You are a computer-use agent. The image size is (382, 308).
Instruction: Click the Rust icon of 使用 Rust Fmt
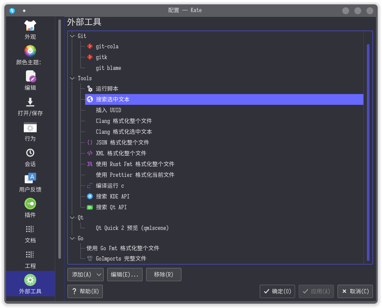[90, 164]
